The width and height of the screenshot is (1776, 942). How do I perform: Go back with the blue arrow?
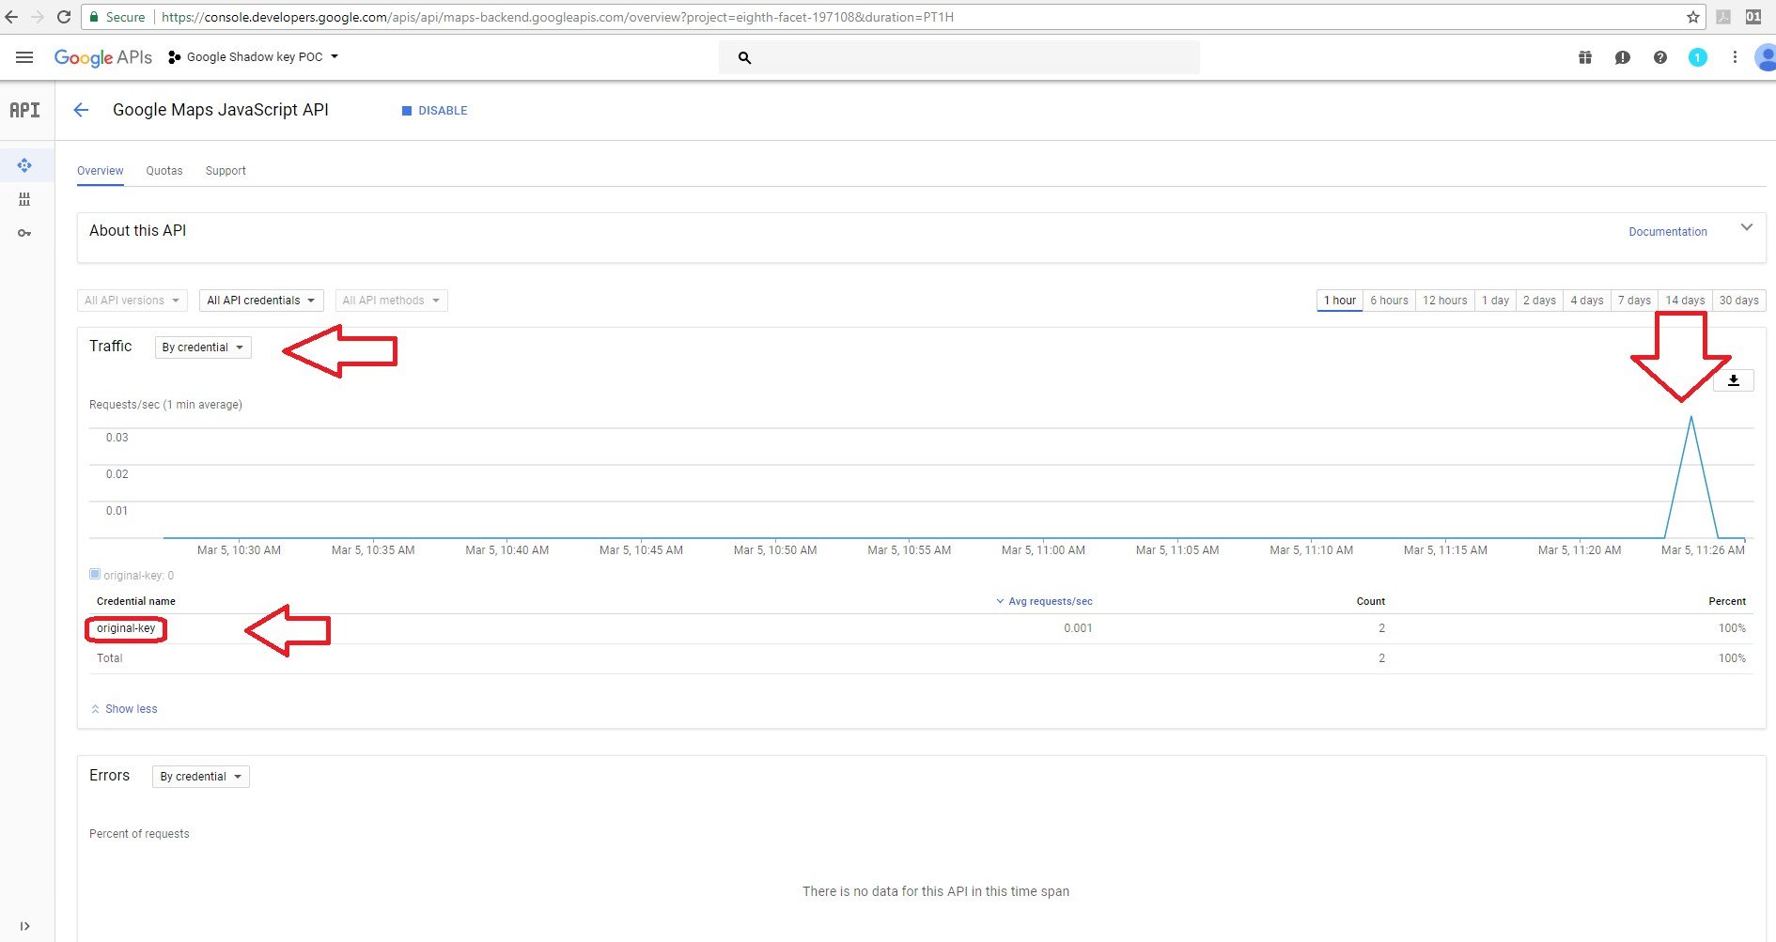[81, 110]
